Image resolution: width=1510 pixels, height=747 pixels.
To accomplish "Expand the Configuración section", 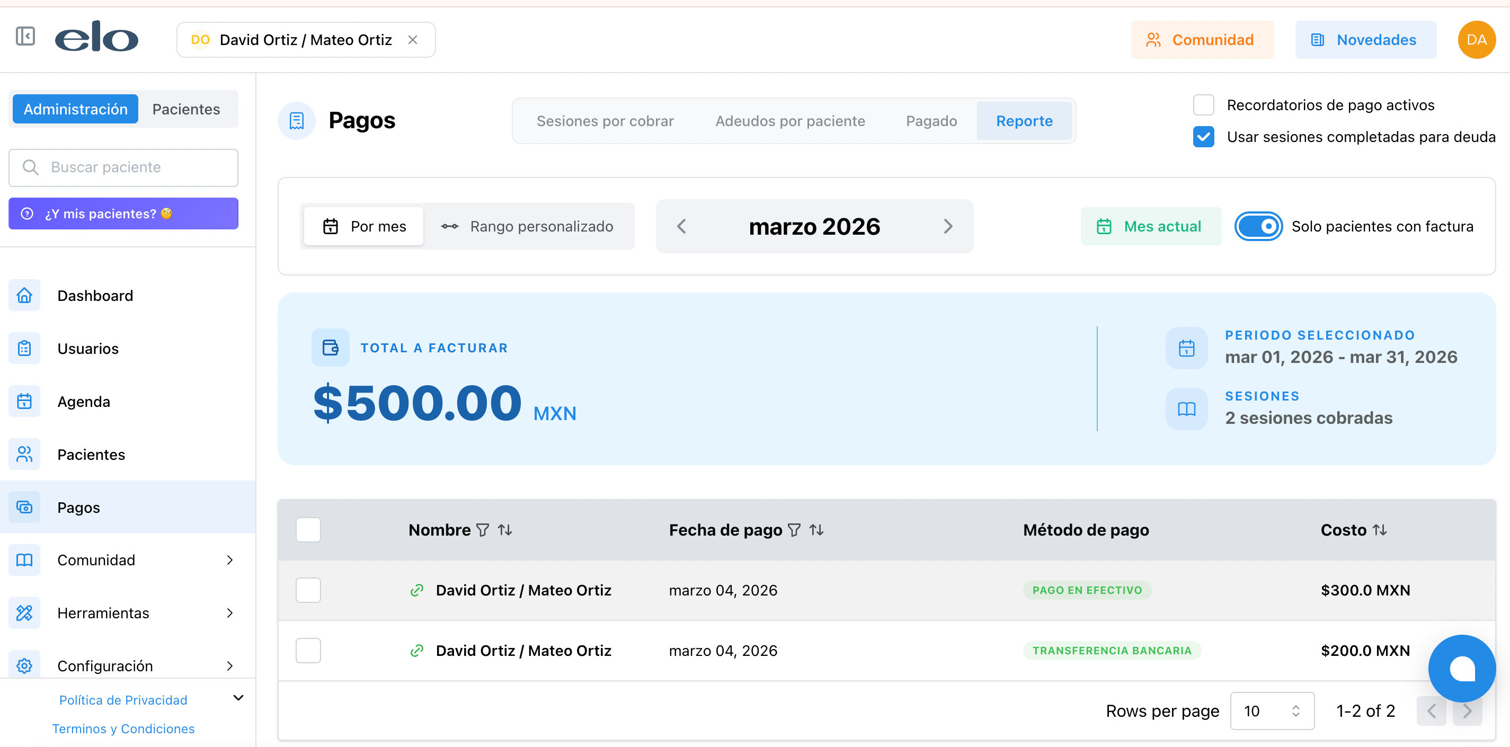I will (230, 665).
